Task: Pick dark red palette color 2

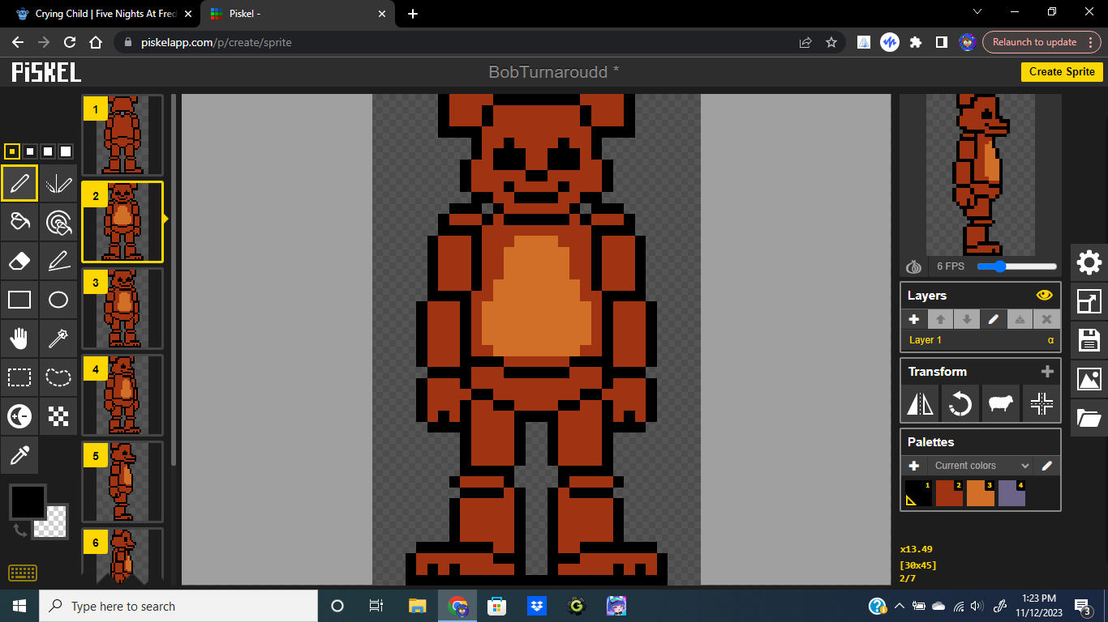Action: click(949, 493)
